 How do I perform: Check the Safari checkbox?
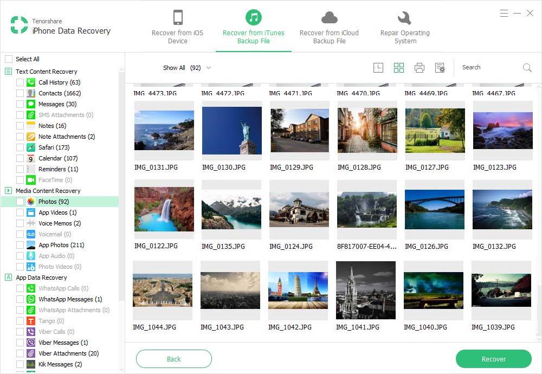point(20,147)
